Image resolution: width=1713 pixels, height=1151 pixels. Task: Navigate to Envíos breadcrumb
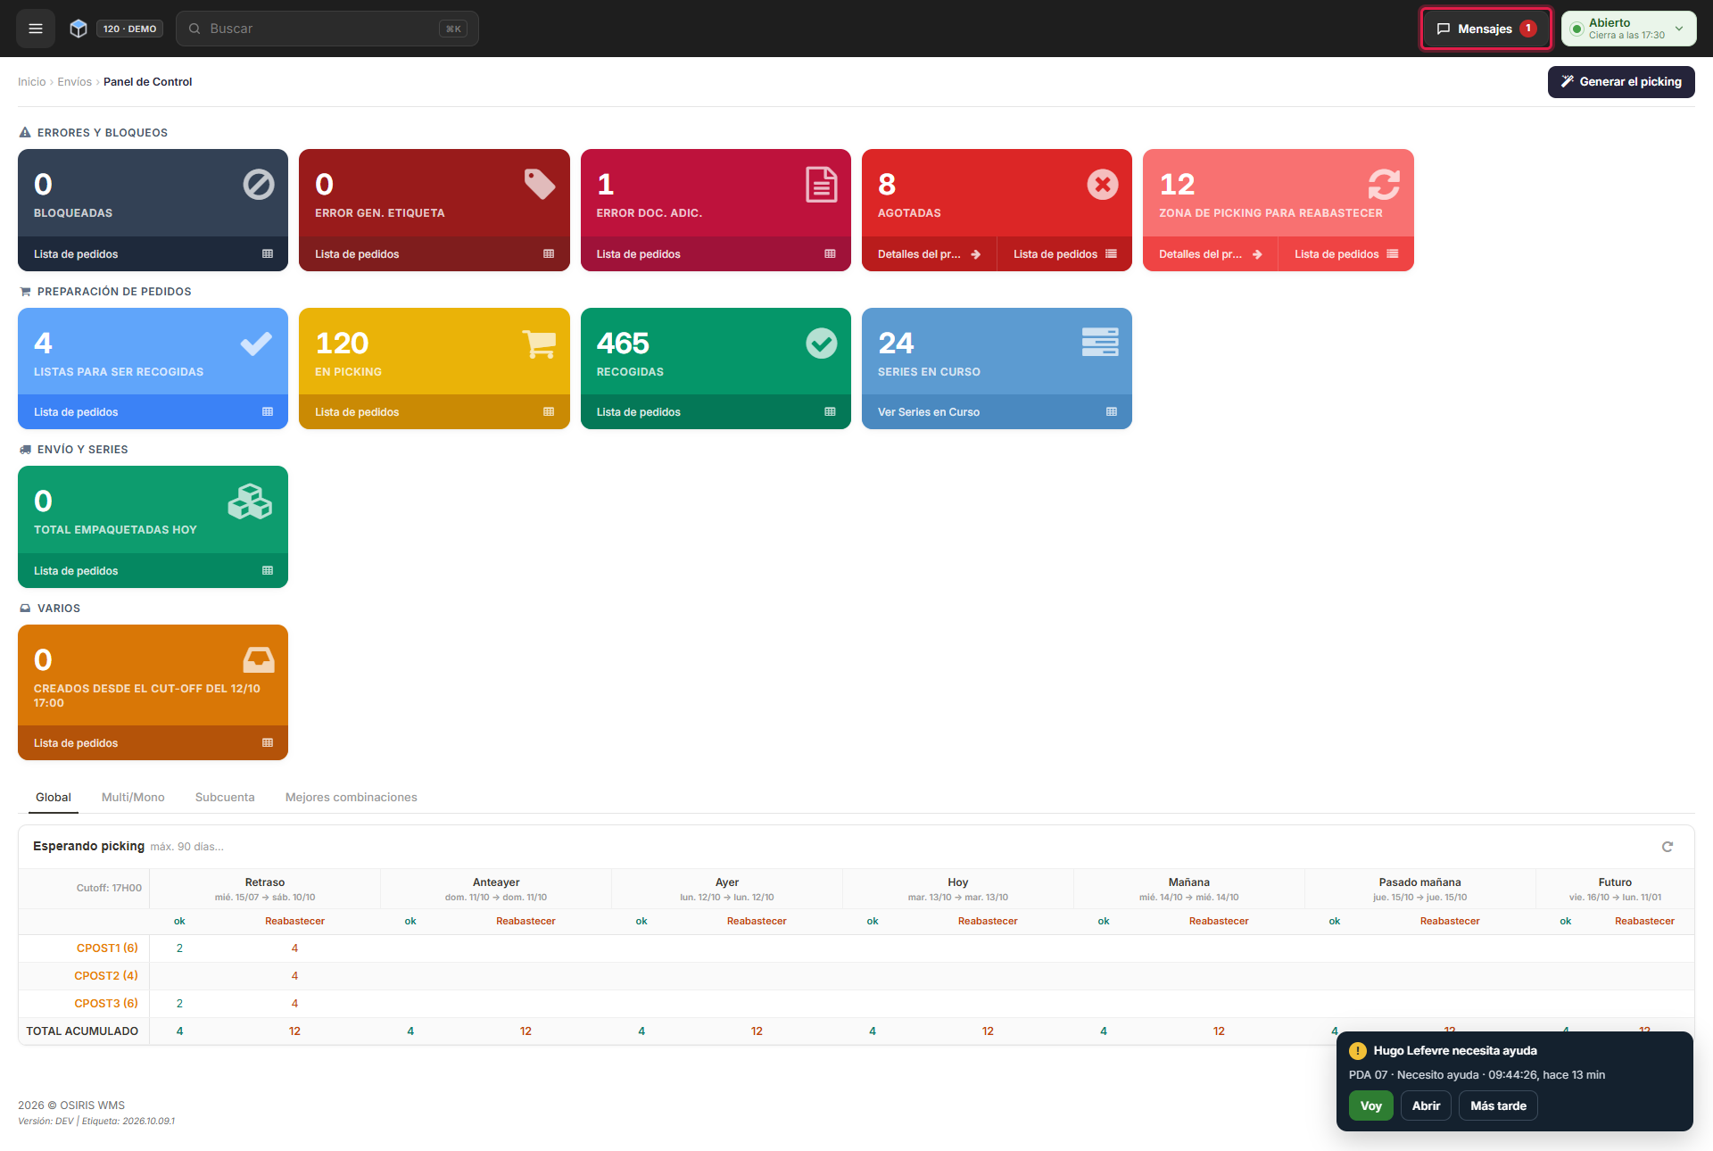point(75,82)
